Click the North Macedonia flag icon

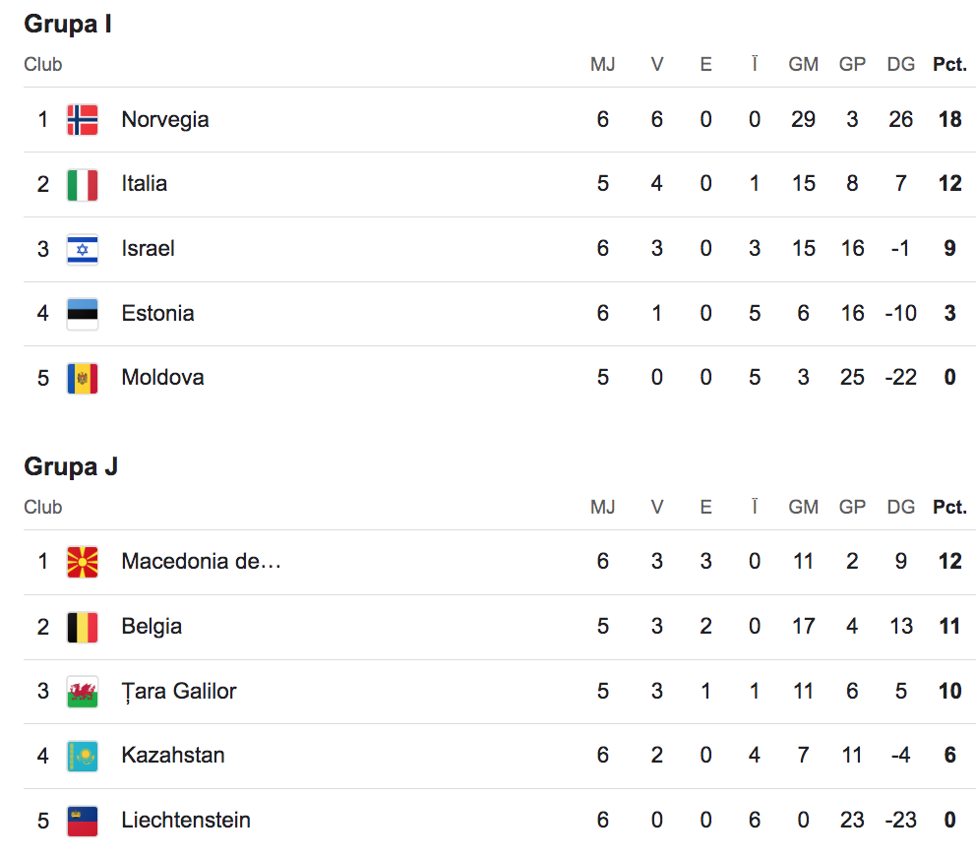coord(83,562)
